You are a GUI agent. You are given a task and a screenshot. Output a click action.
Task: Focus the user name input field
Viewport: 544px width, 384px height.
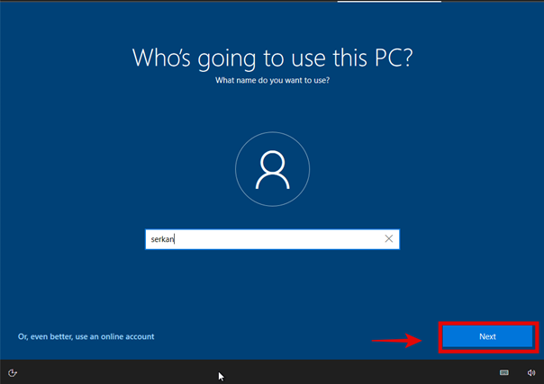272,239
